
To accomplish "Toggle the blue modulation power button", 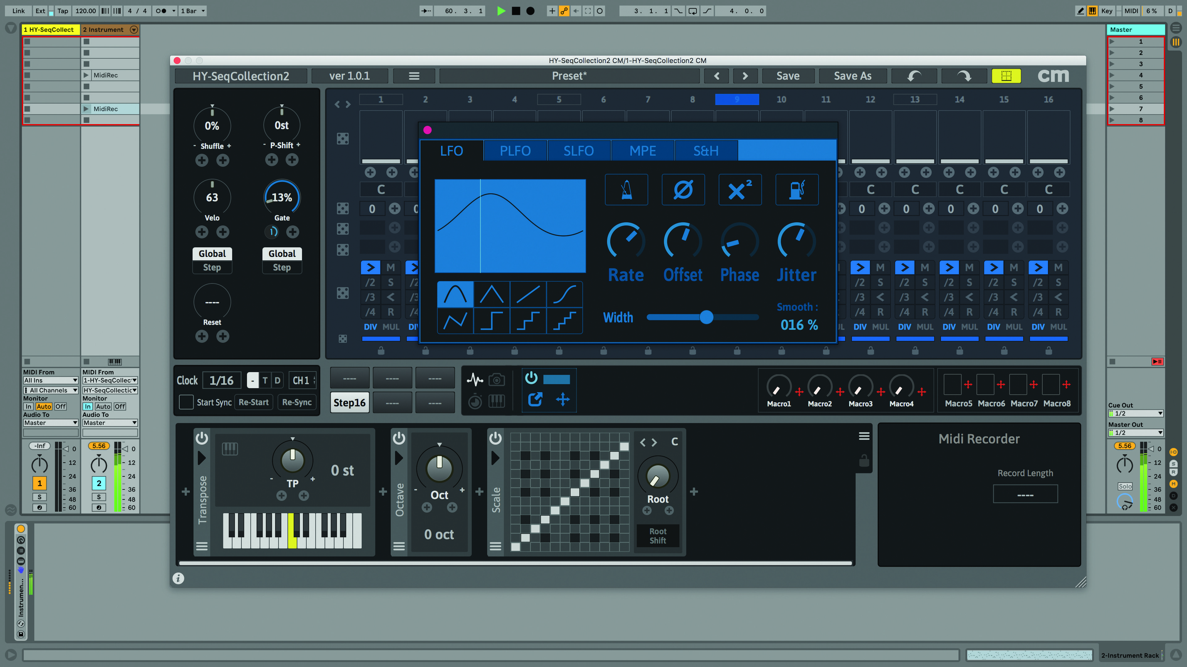I will tap(531, 378).
